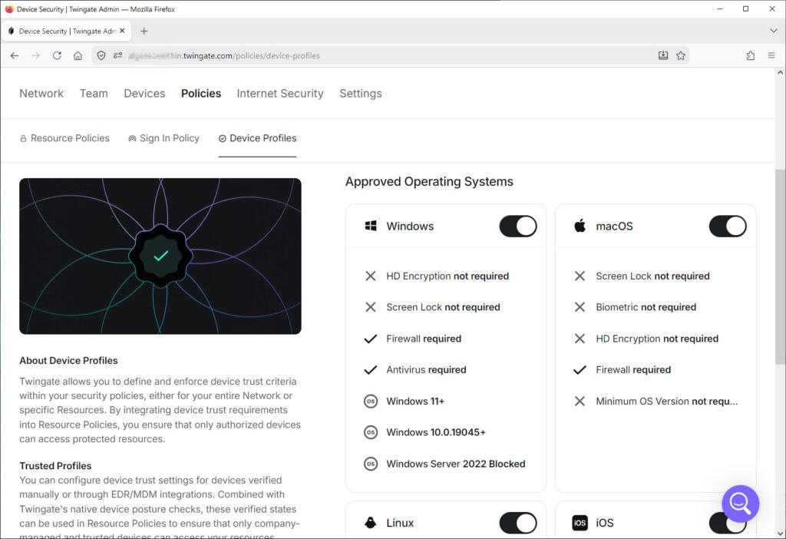
Task: Open site permissions icon in address bar
Action: [117, 55]
